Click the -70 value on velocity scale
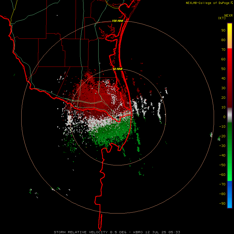 pyautogui.click(x=222, y=184)
